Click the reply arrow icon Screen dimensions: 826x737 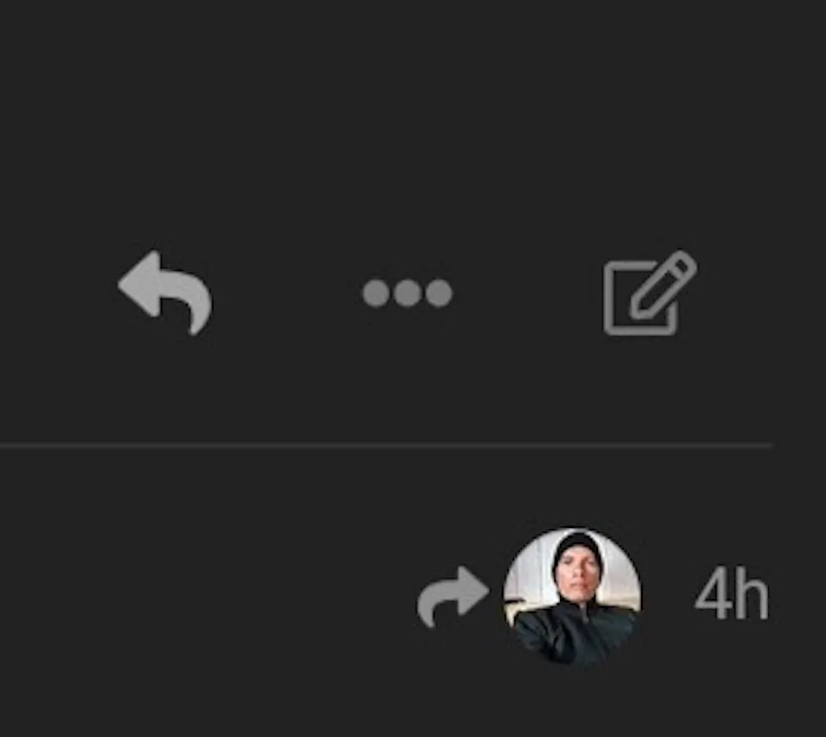165,292
